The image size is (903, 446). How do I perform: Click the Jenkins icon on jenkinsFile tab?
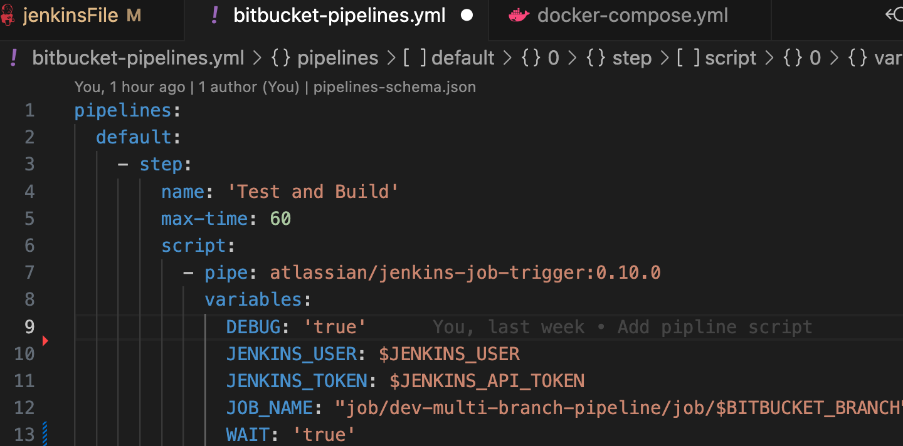pyautogui.click(x=8, y=16)
